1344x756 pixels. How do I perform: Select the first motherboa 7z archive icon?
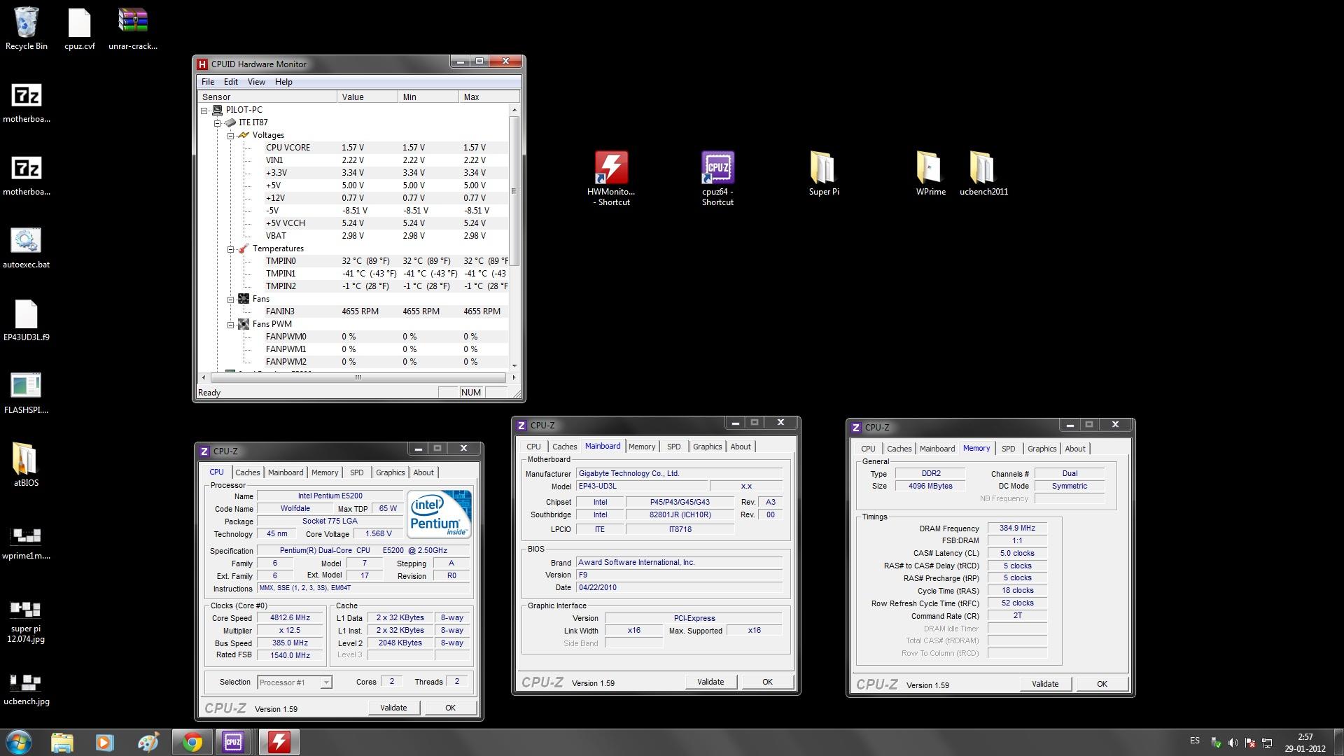pos(27,102)
